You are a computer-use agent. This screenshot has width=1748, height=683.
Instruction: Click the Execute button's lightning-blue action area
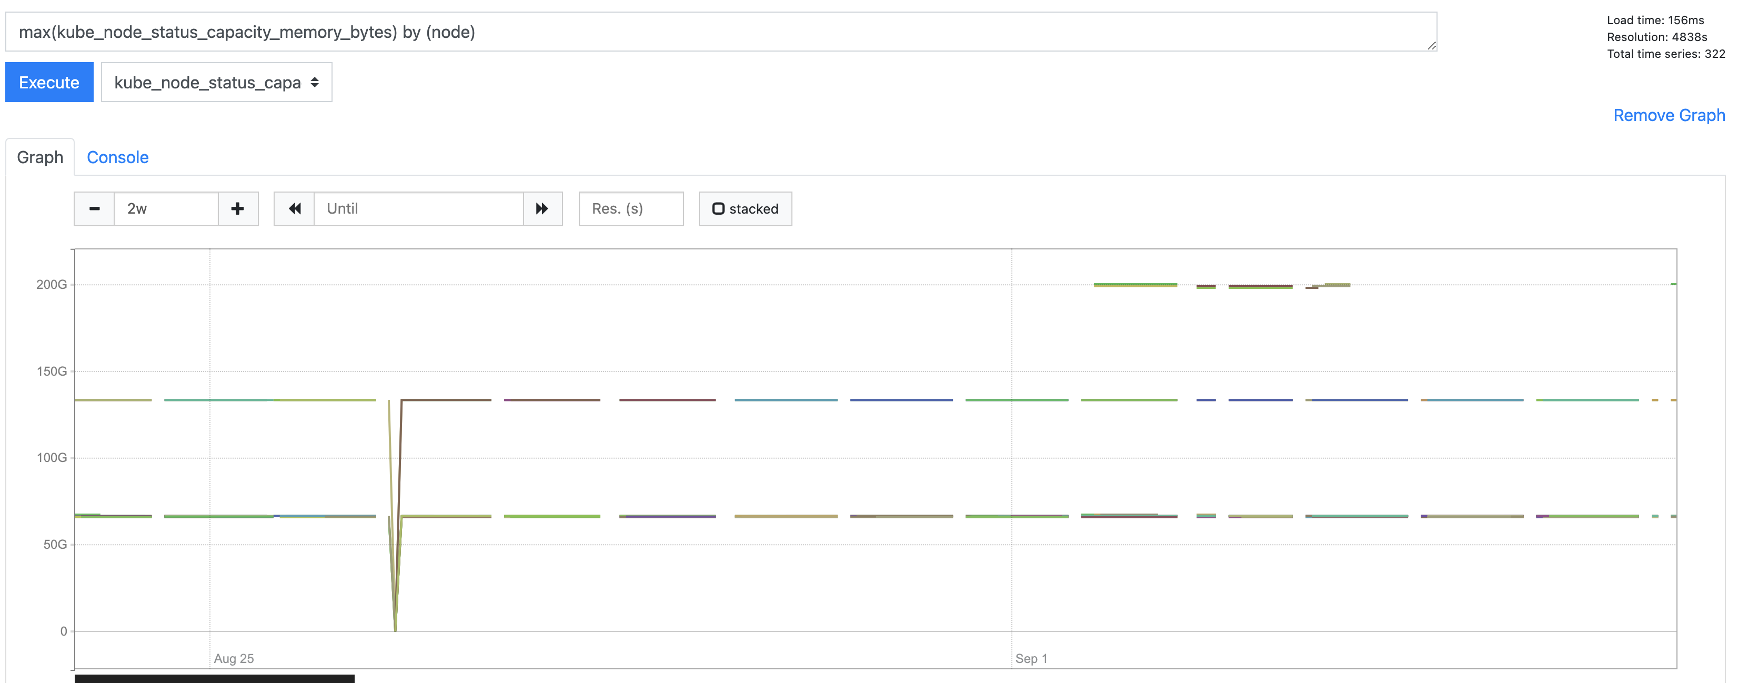tap(49, 82)
